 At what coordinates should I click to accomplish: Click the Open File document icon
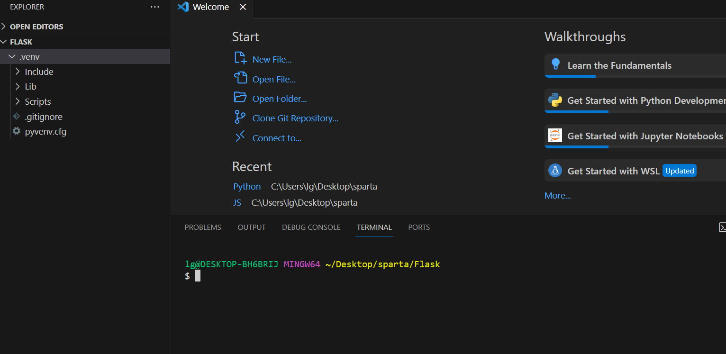tap(241, 78)
